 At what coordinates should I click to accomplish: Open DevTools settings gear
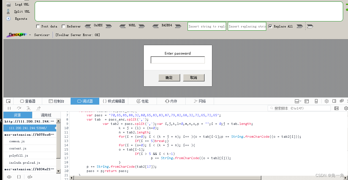pos(326,101)
